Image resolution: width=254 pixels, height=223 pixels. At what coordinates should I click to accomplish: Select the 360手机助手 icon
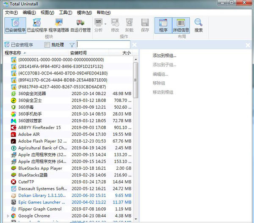pyautogui.click(x=14, y=114)
